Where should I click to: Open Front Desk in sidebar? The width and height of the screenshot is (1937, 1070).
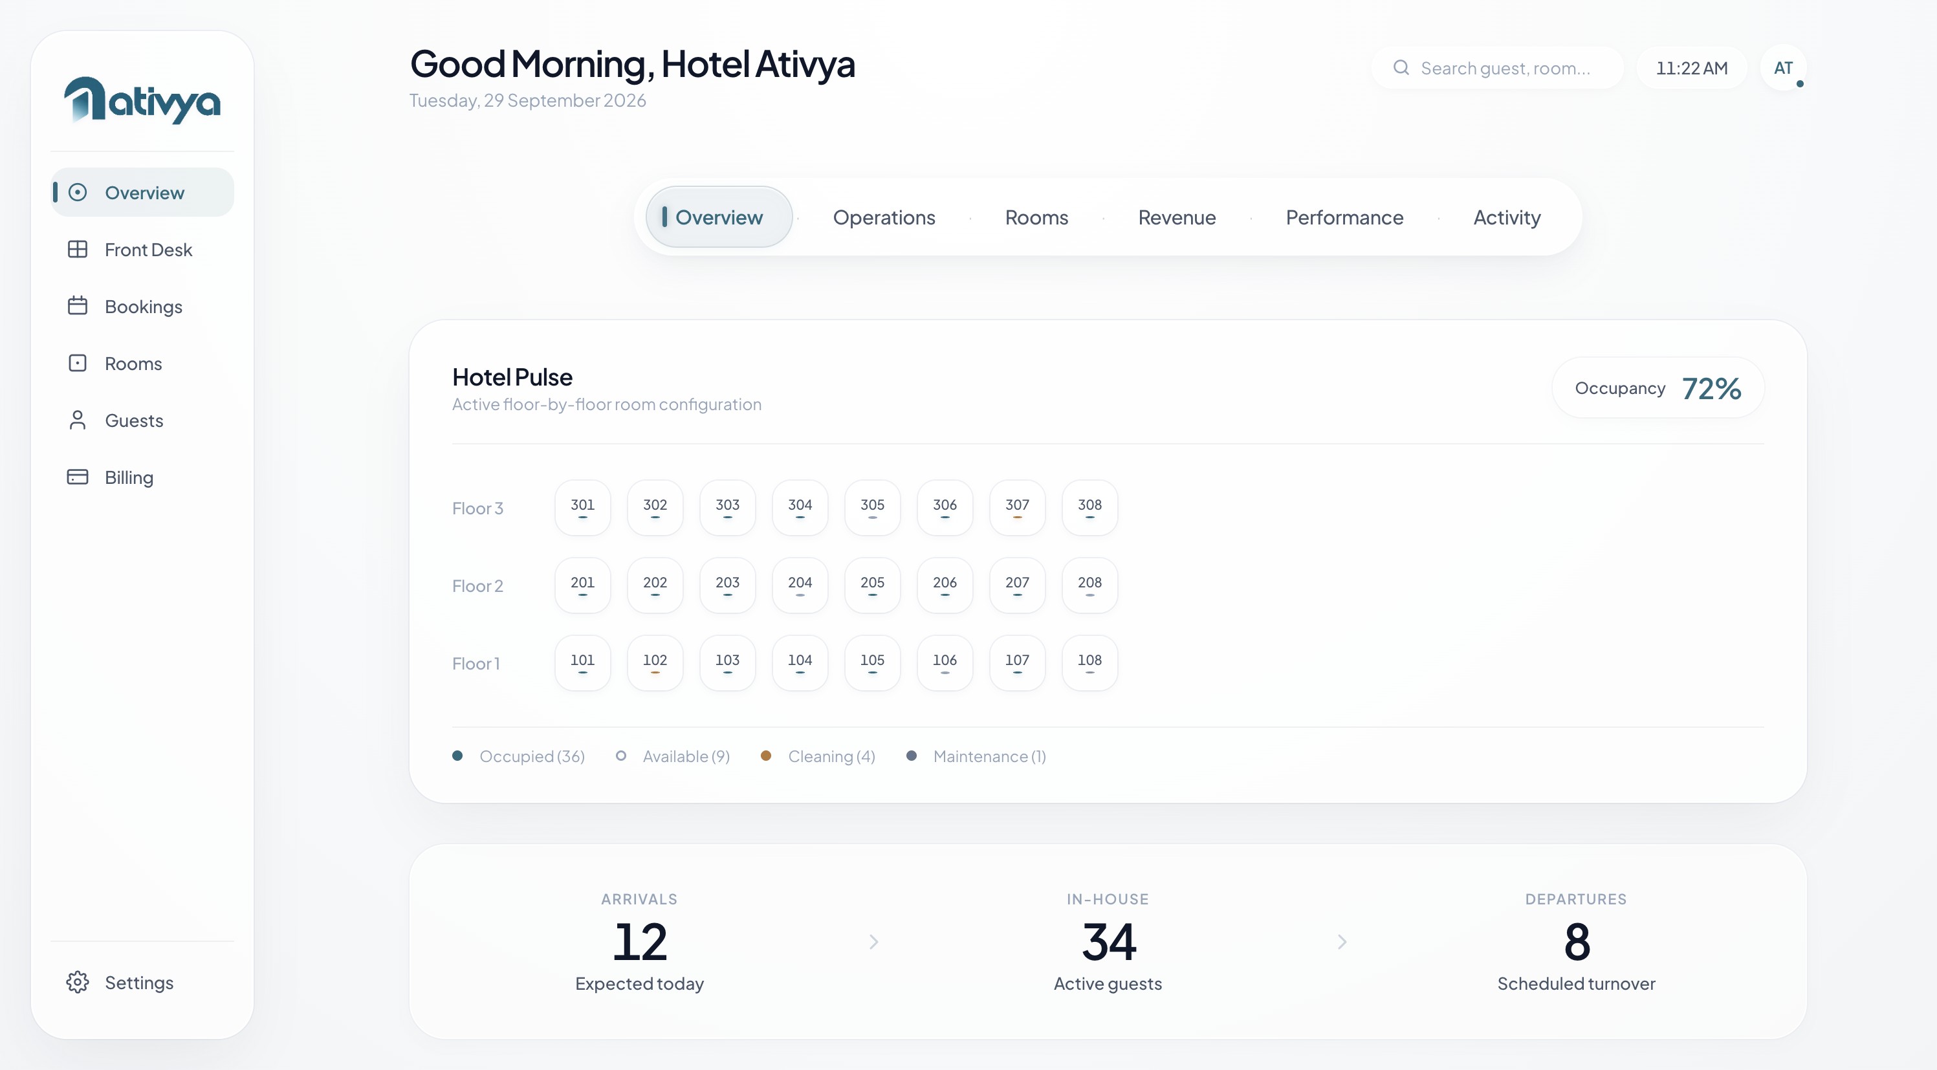[142, 250]
